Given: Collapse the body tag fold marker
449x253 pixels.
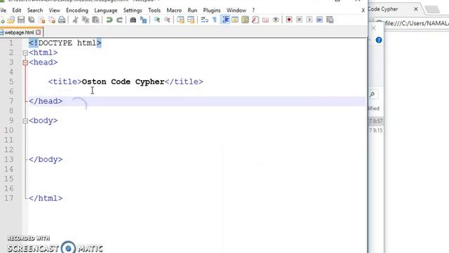Looking at the screenshot, I should coord(25,121).
